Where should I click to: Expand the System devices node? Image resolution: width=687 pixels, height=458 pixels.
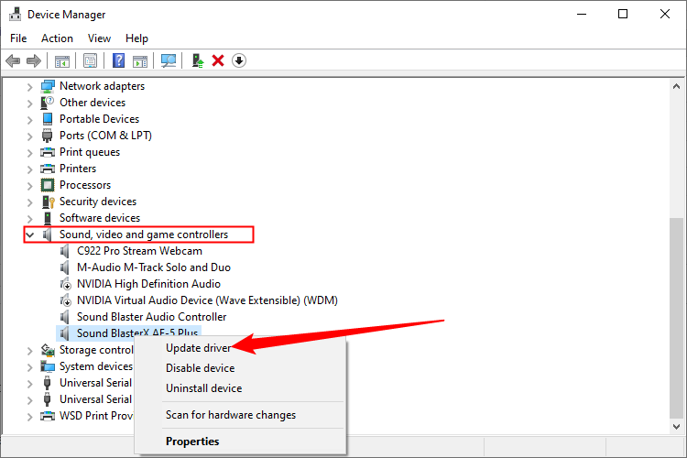click(29, 367)
